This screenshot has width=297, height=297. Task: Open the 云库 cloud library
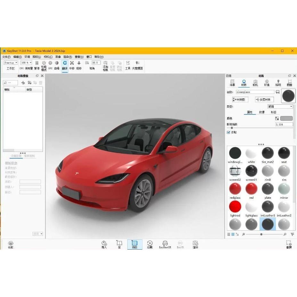click(x=11, y=244)
